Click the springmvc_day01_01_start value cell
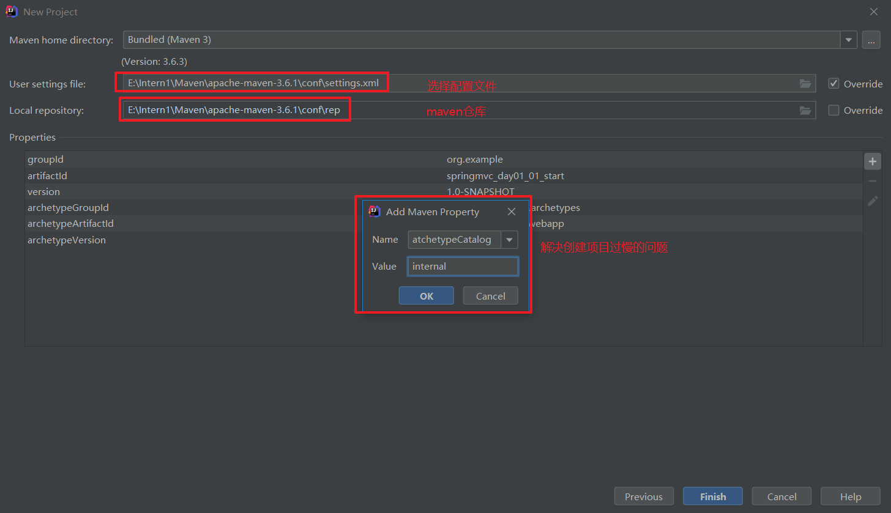Viewport: 891px width, 513px height. click(505, 175)
